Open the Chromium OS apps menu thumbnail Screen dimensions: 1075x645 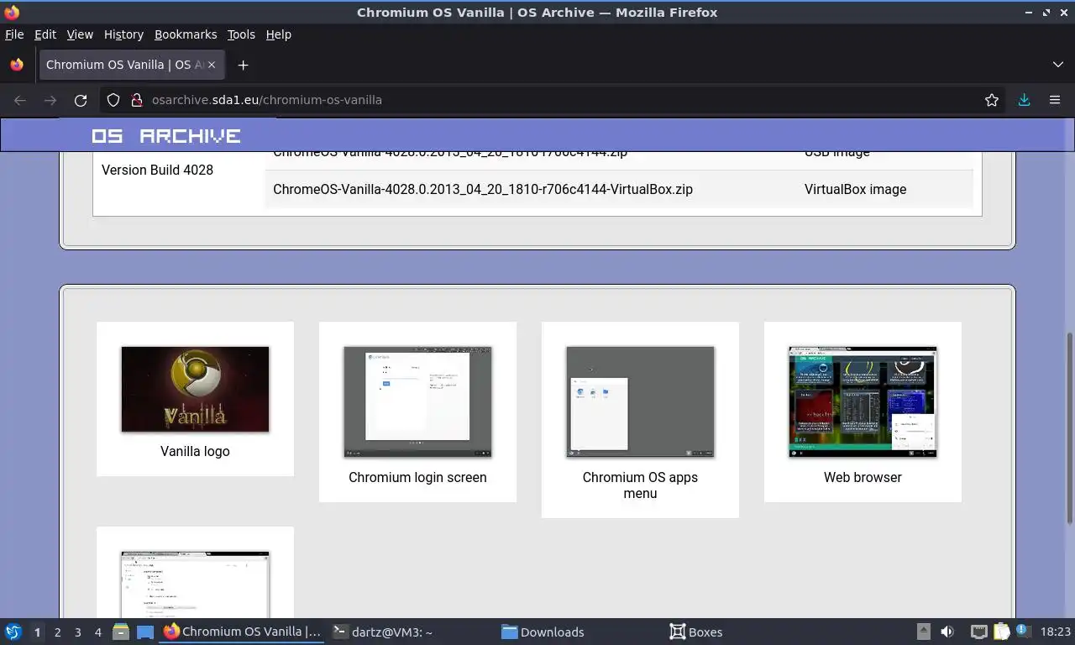640,401
